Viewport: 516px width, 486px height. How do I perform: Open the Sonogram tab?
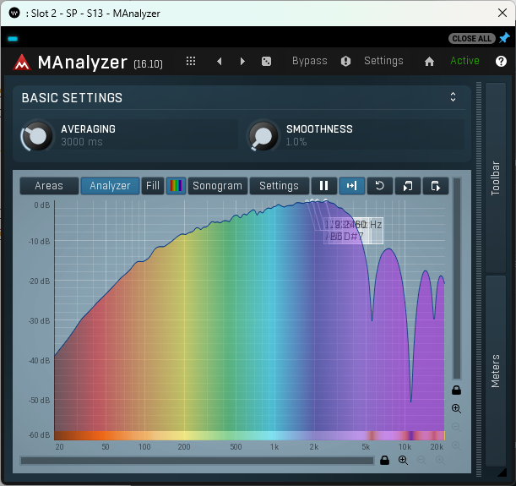pyautogui.click(x=218, y=186)
